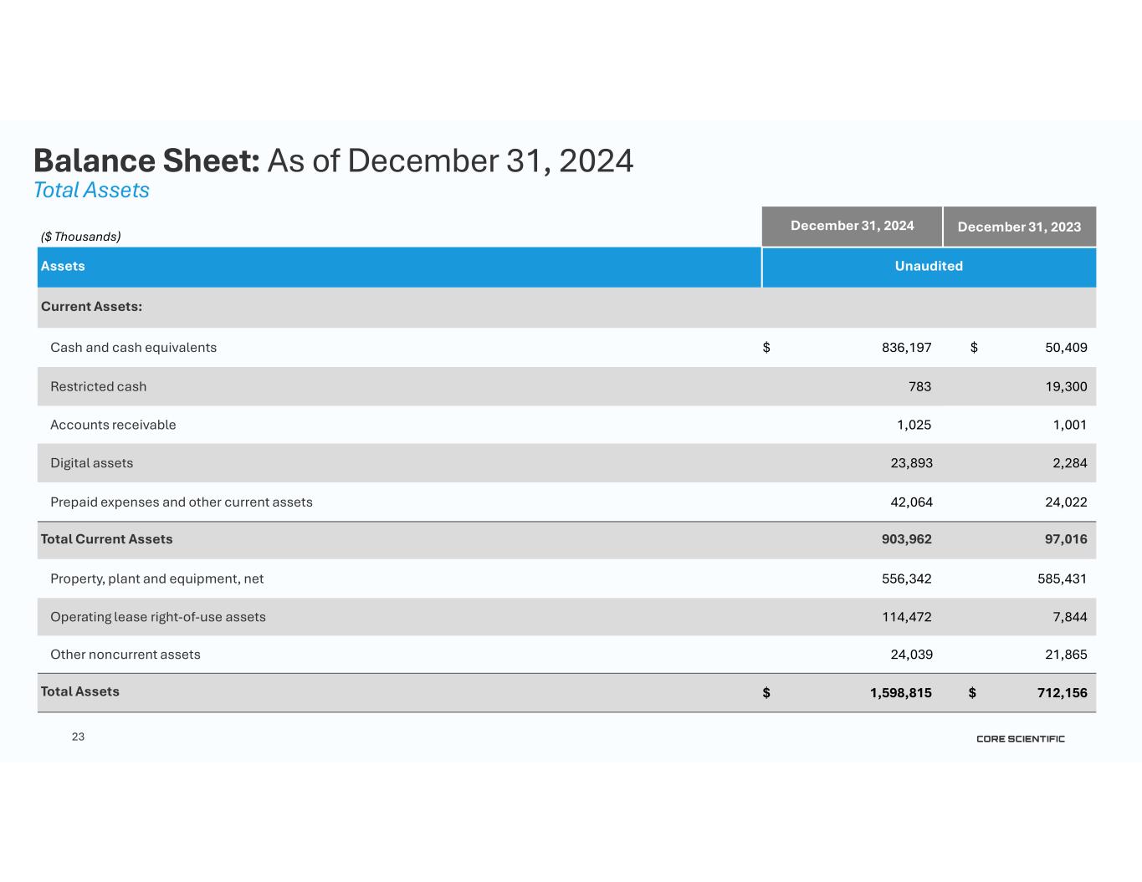
Task: Select the December 31, 2024 column header
Action: [x=852, y=226]
